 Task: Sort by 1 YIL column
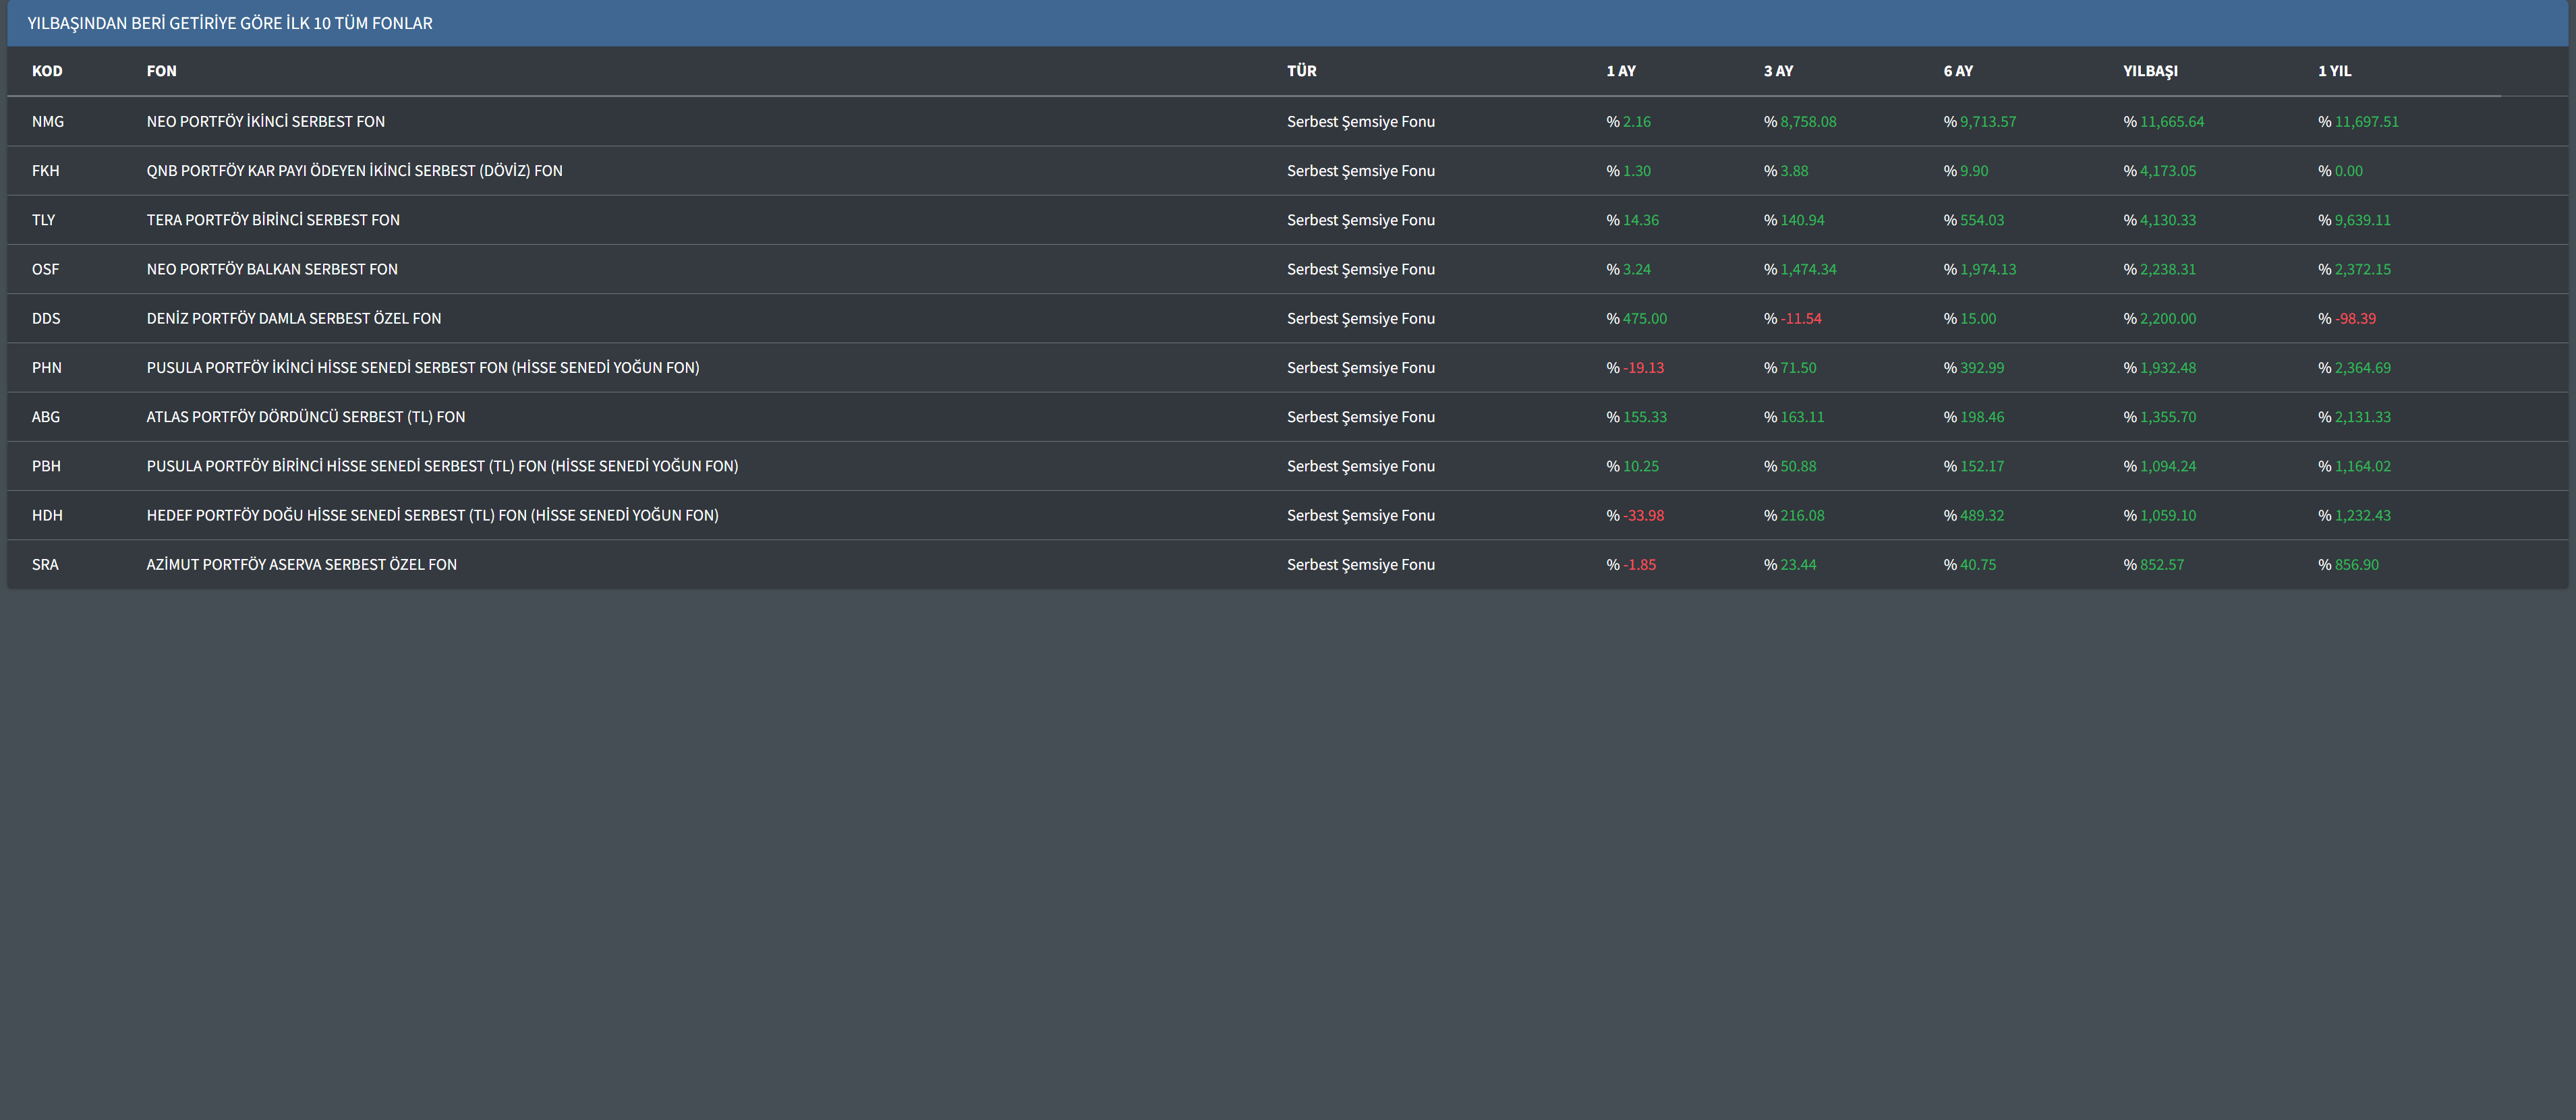[x=2334, y=71]
